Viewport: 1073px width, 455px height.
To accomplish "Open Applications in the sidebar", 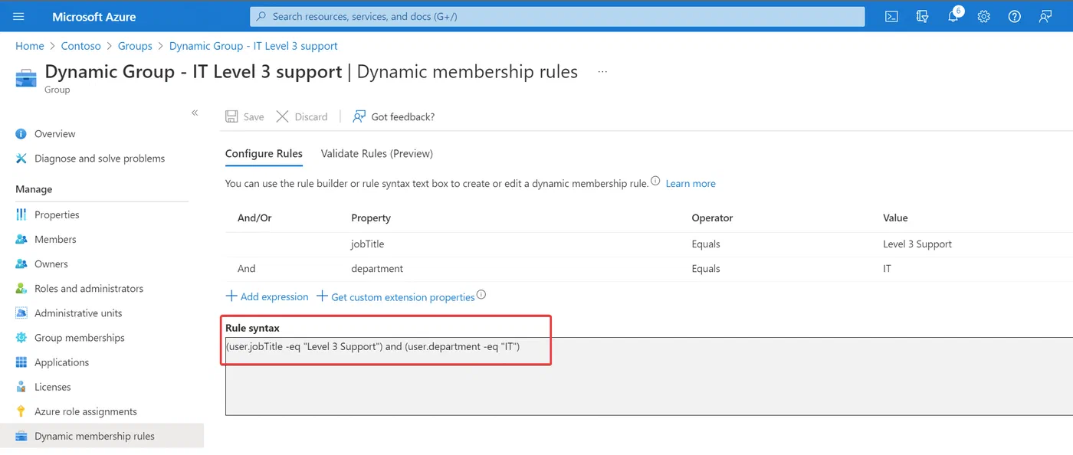I will coord(61,362).
